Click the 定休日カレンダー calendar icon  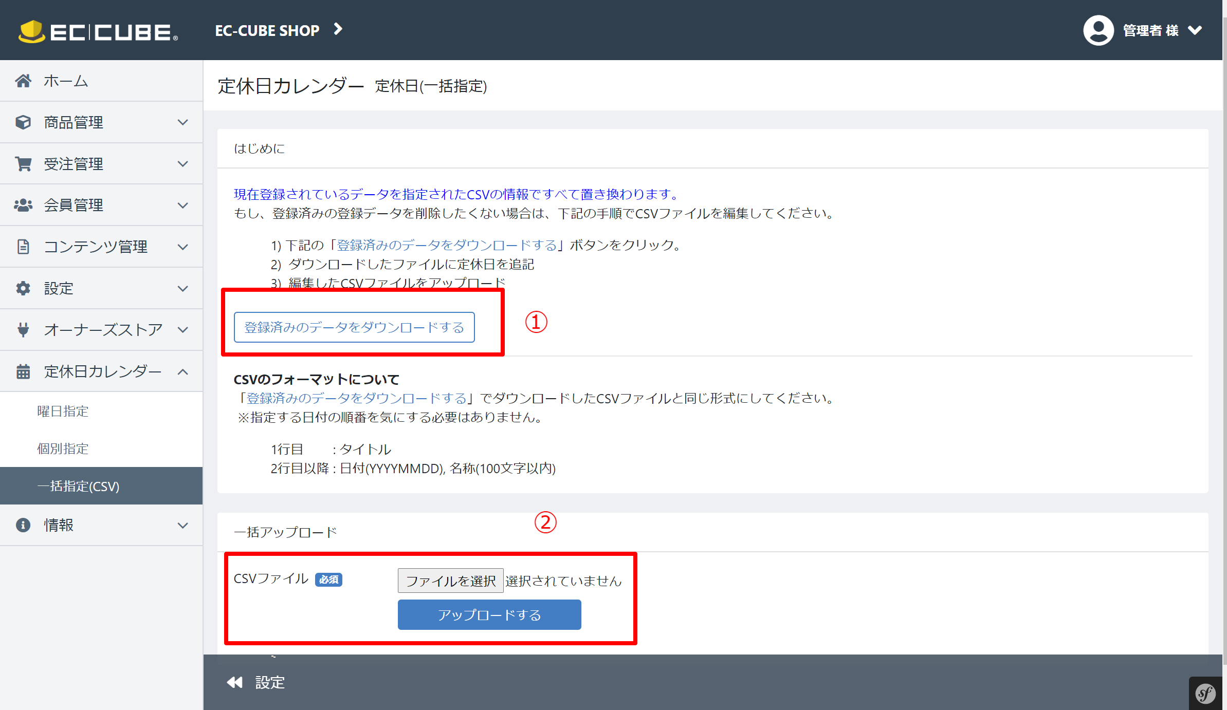23,371
